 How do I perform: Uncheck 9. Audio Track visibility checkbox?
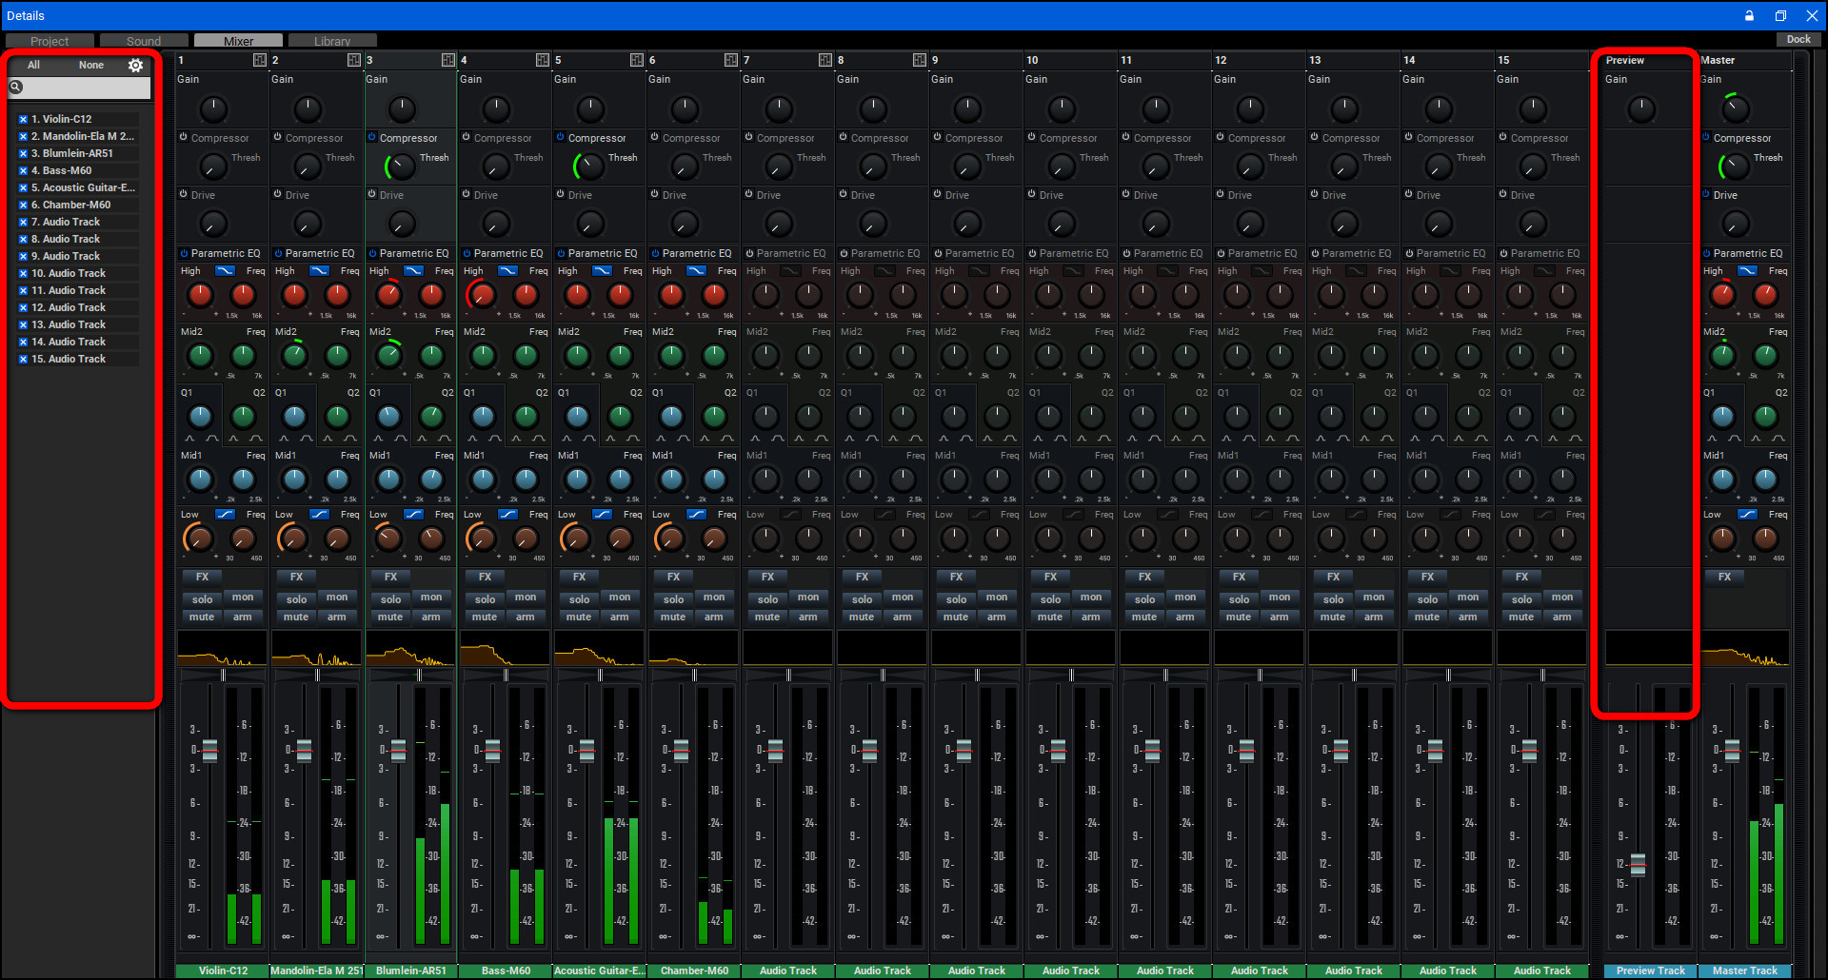click(x=23, y=256)
